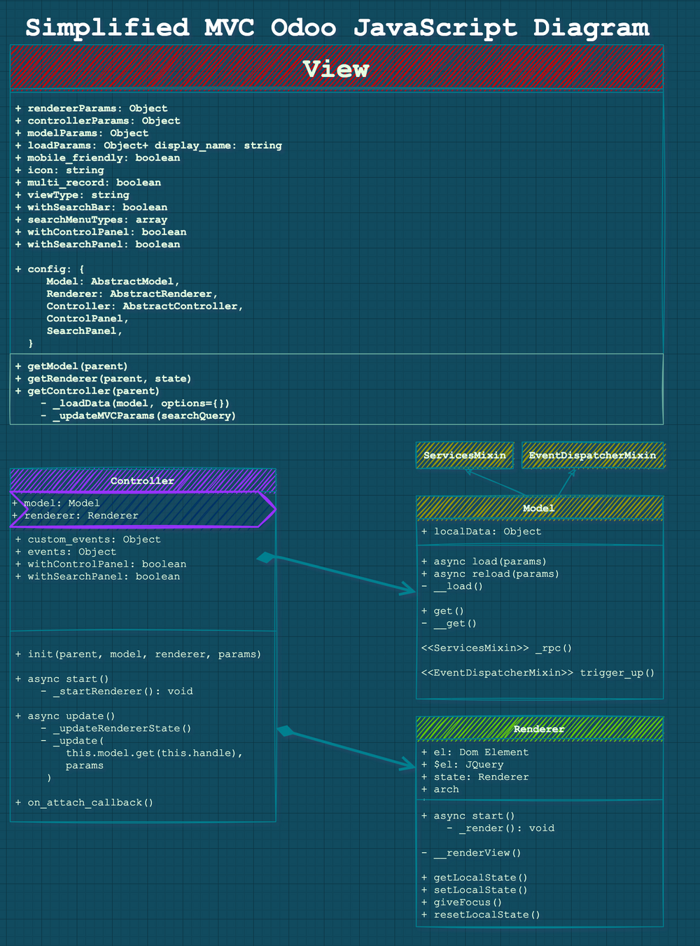Click the diamond on the Controller-to-Model connector
This screenshot has height=946, width=700.
coord(266,557)
